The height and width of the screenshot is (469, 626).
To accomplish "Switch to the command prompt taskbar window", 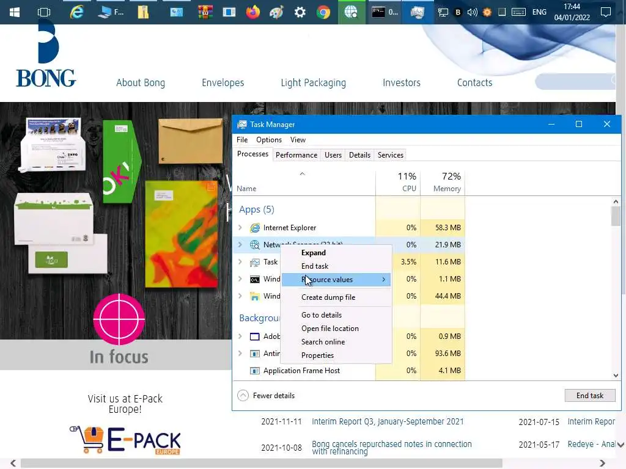I will point(385,12).
